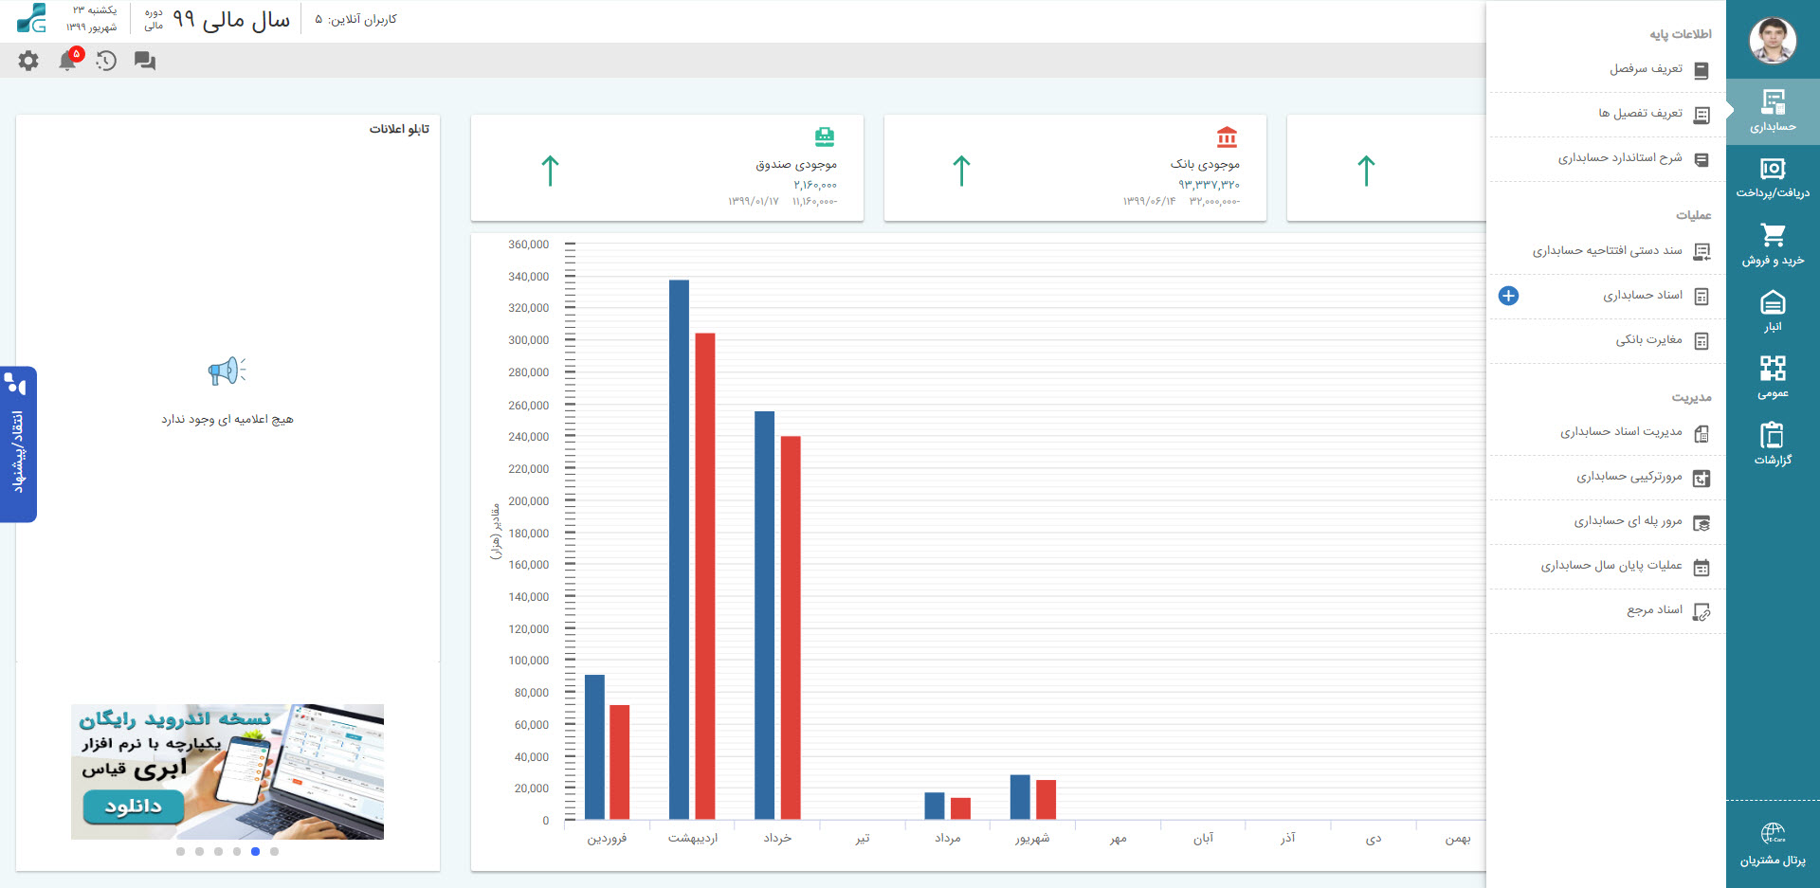
Task: Click شهریور label on chart axis
Action: (1032, 839)
